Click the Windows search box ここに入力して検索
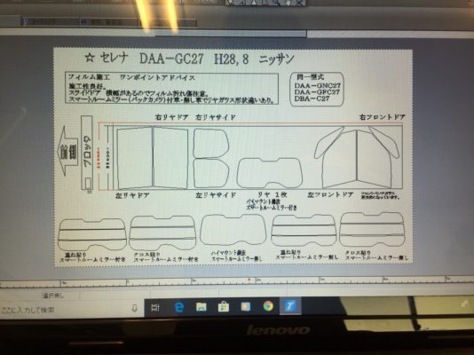Image resolution: width=474 pixels, height=355 pixels. point(72,309)
